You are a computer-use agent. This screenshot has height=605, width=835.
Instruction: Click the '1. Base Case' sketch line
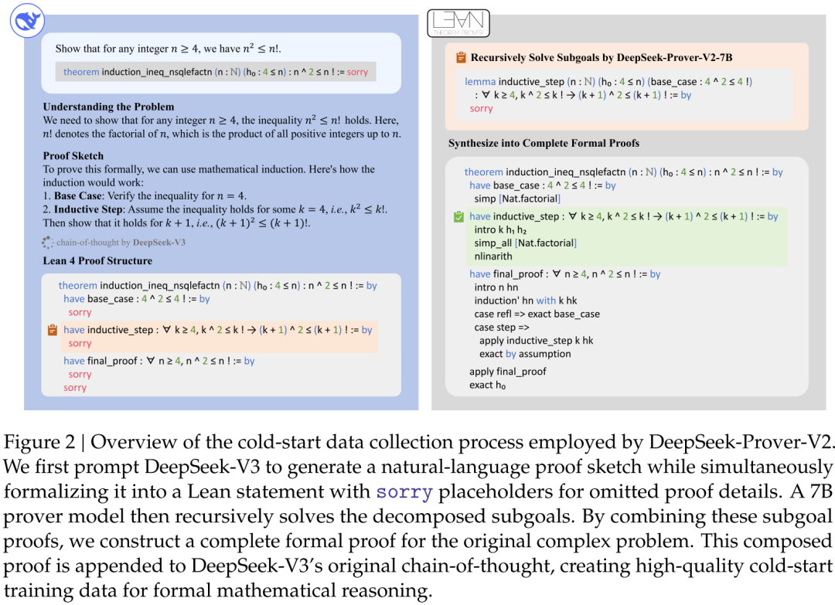145,195
